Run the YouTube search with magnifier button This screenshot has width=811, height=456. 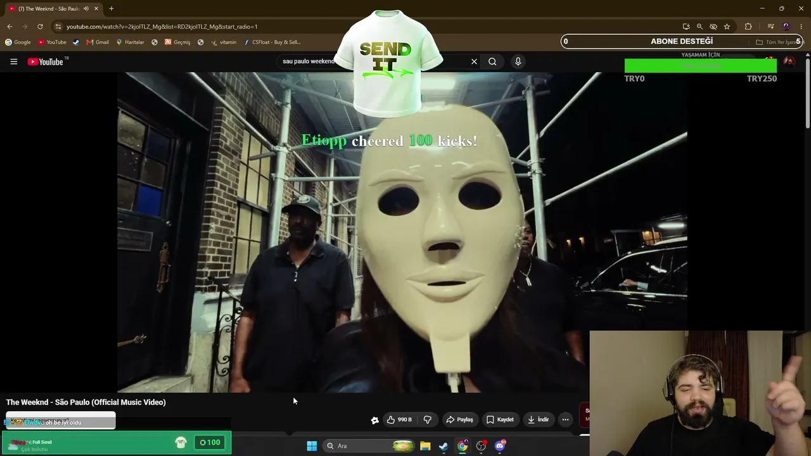[492, 61]
